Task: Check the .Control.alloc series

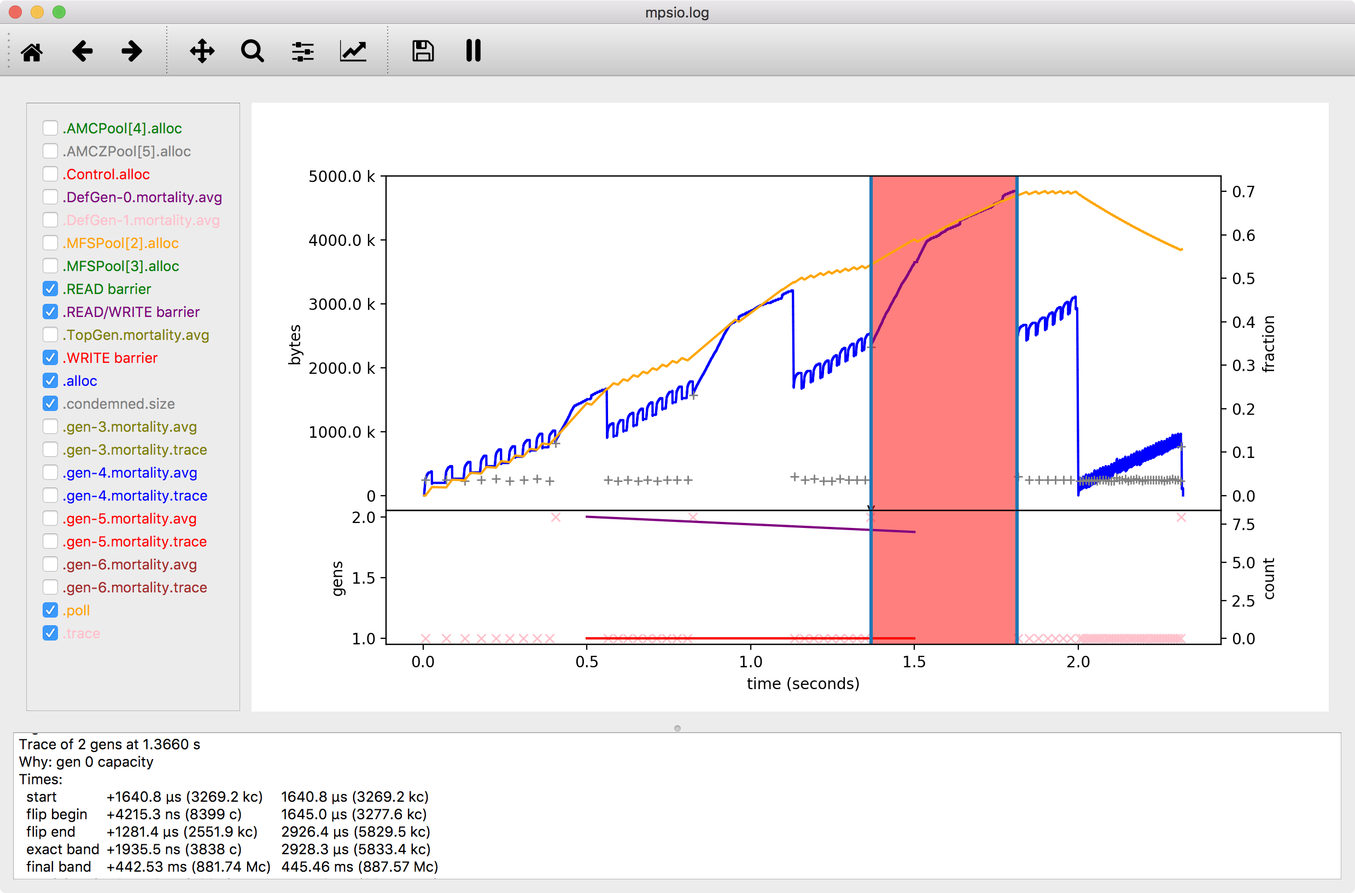Action: [x=50, y=174]
